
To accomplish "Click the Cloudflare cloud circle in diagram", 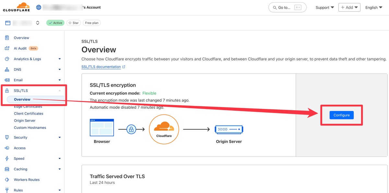I will [164, 129].
